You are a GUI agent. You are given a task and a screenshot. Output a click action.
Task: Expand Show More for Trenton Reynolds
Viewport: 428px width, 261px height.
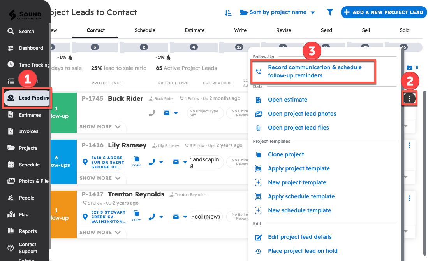[100, 233]
